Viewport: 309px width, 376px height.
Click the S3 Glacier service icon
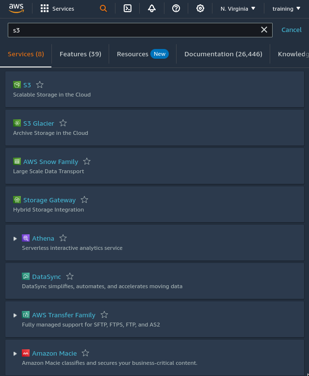(17, 123)
